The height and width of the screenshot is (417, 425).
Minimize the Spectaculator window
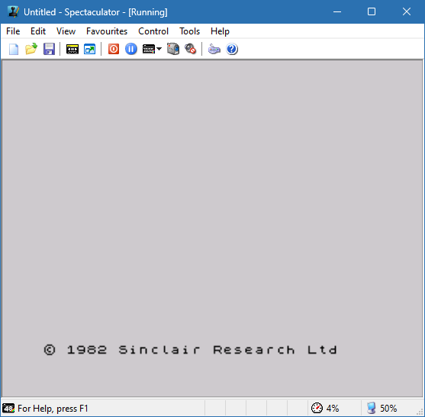(337, 11)
